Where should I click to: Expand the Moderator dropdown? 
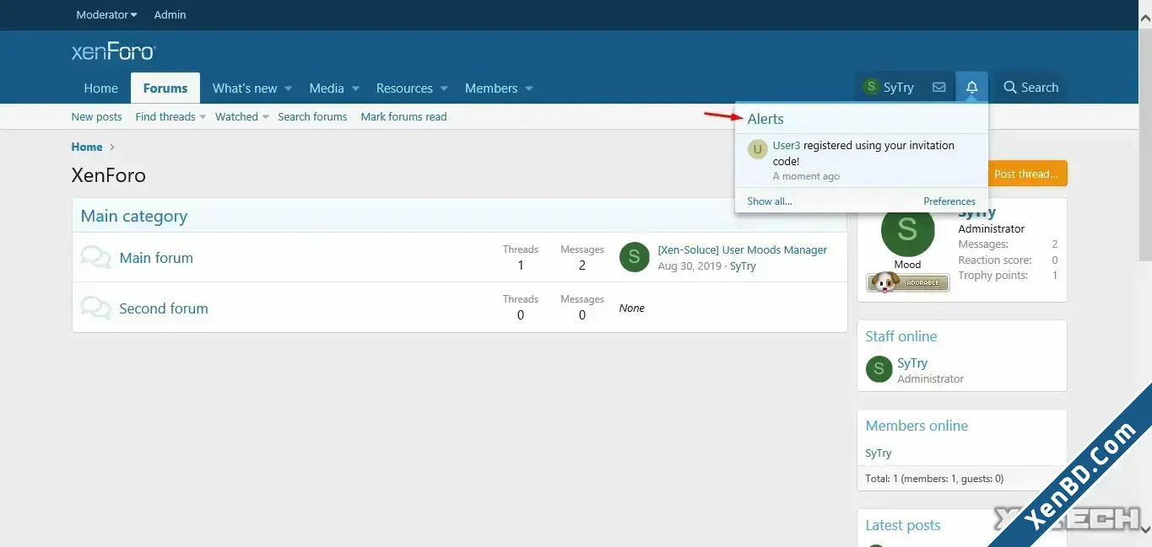click(x=106, y=14)
